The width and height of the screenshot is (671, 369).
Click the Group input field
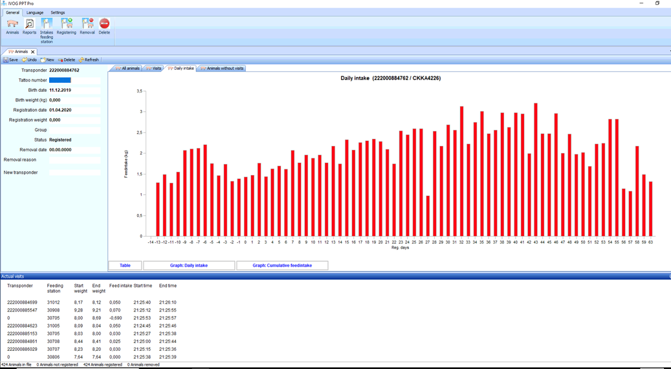pos(74,130)
